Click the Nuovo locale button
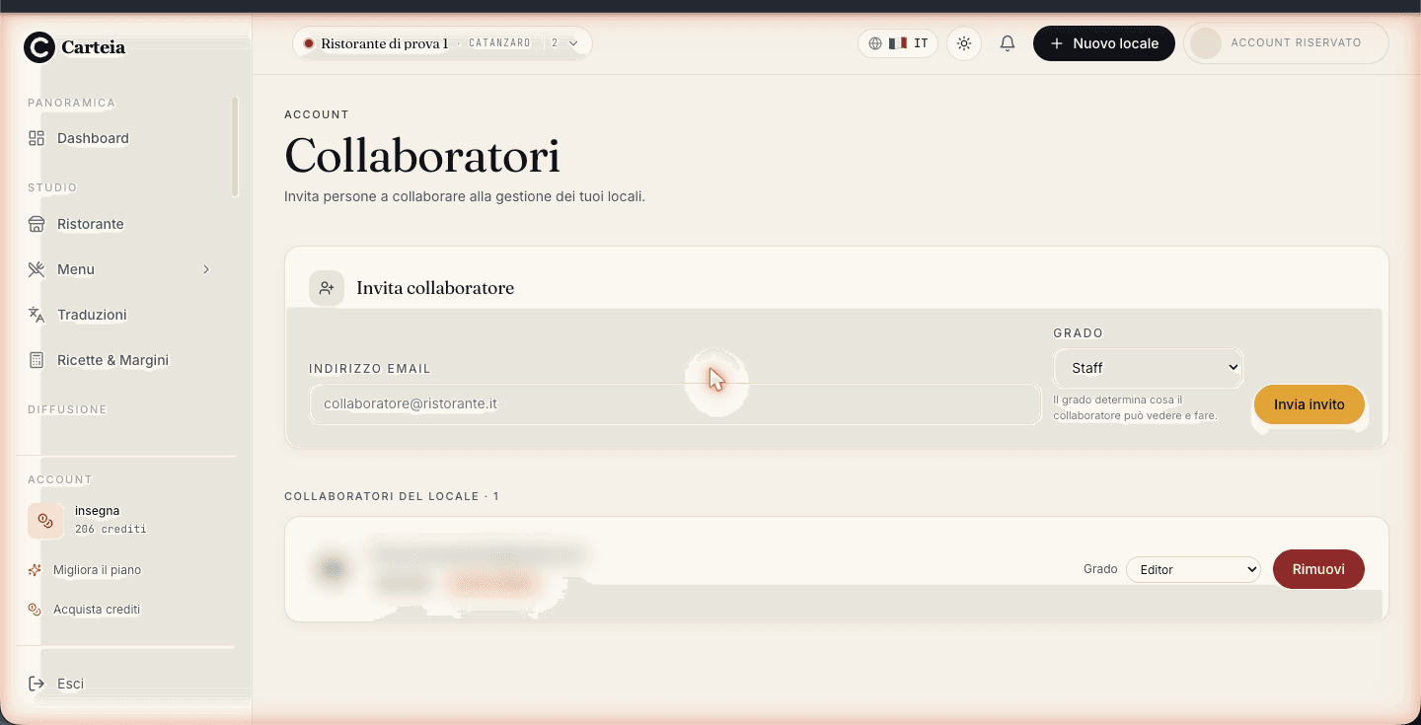The image size is (1421, 725). coord(1104,43)
